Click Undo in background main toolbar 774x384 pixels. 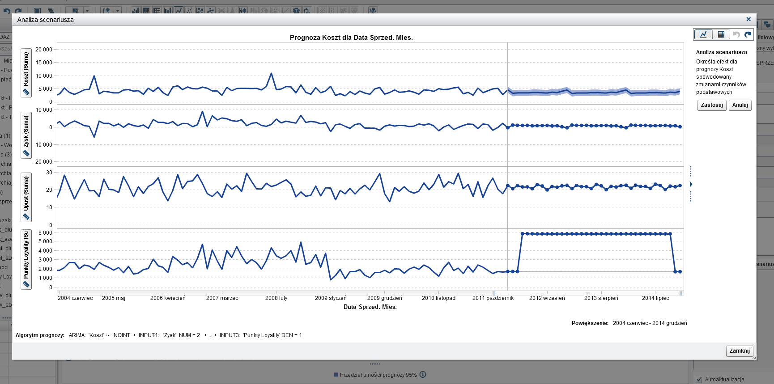(x=6, y=11)
